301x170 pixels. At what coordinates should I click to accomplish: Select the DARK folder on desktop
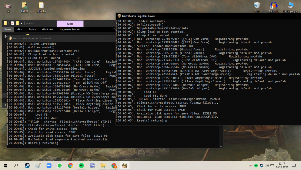25,6
